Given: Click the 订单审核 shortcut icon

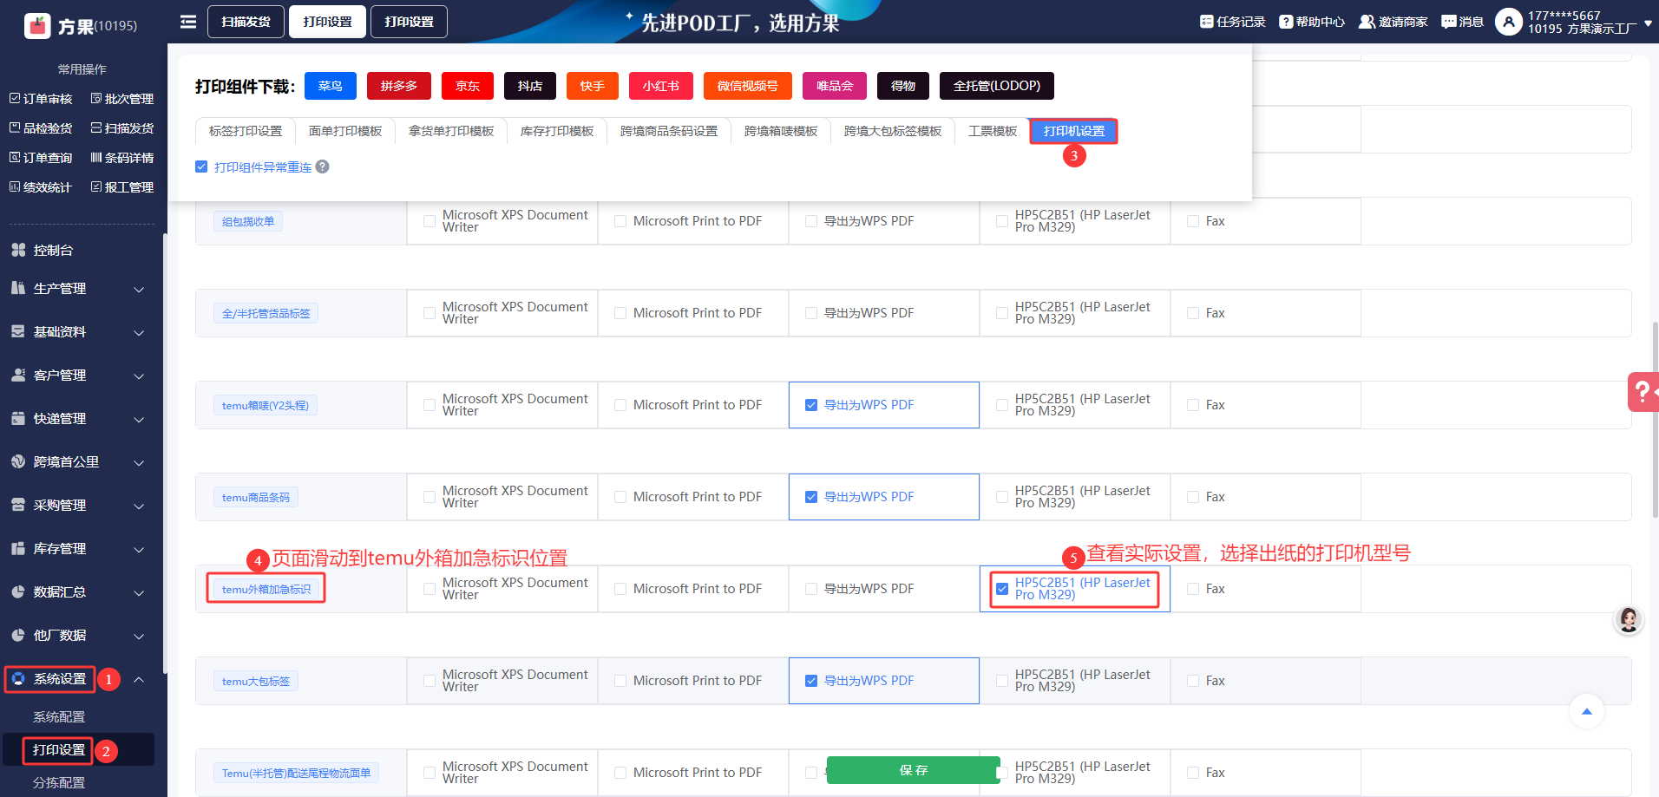Looking at the screenshot, I should (x=15, y=99).
